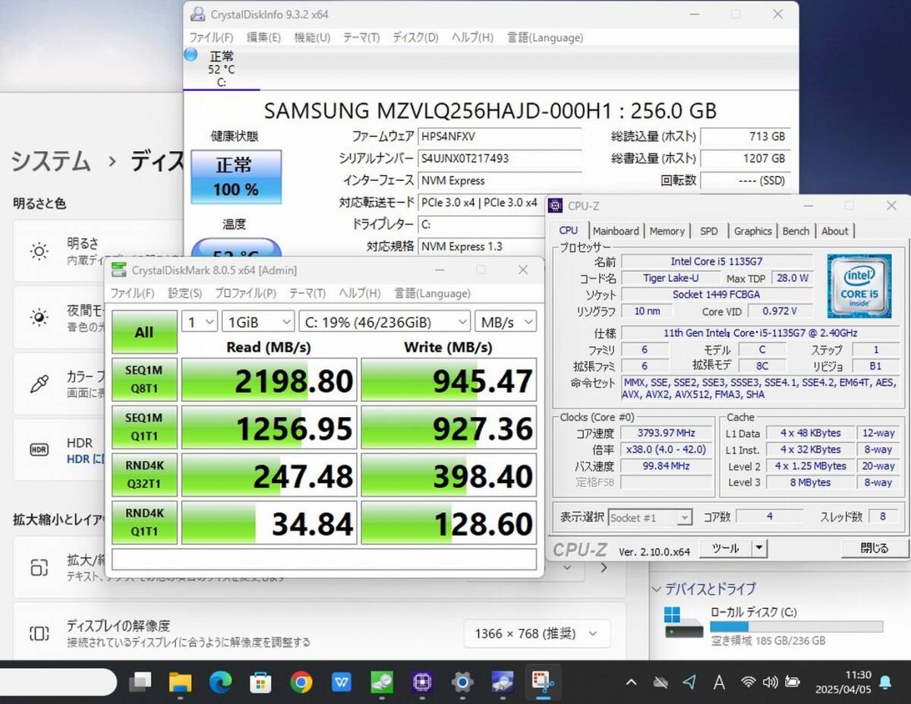Viewport: 911px width, 704px height.
Task: Open the Snipping Tool taskbar icon
Action: 542,683
